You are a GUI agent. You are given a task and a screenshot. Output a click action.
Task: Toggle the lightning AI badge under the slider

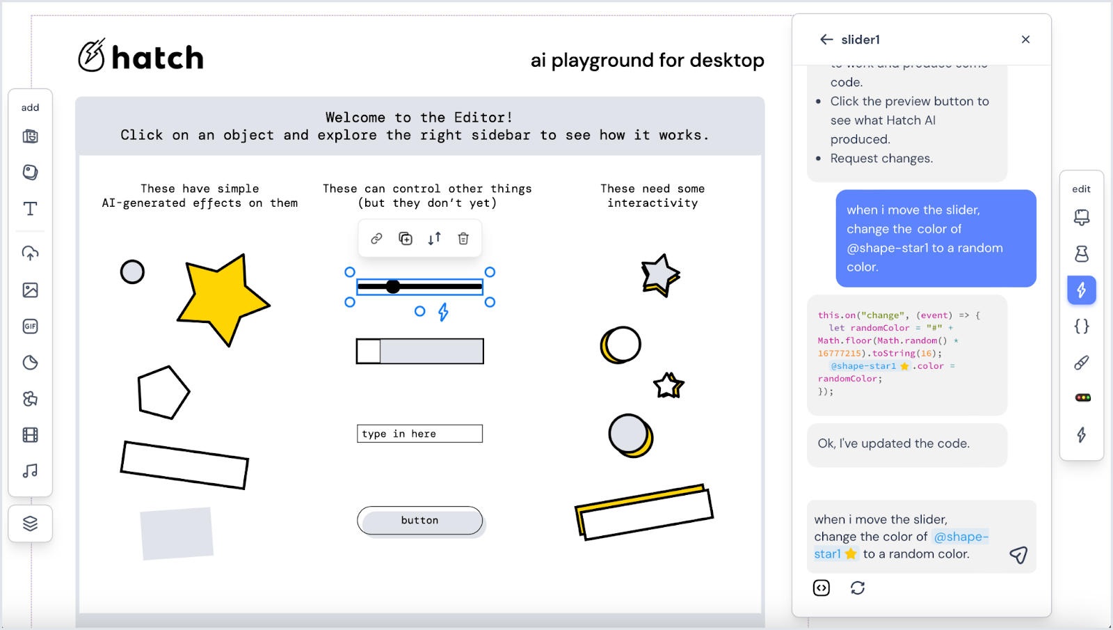(442, 313)
